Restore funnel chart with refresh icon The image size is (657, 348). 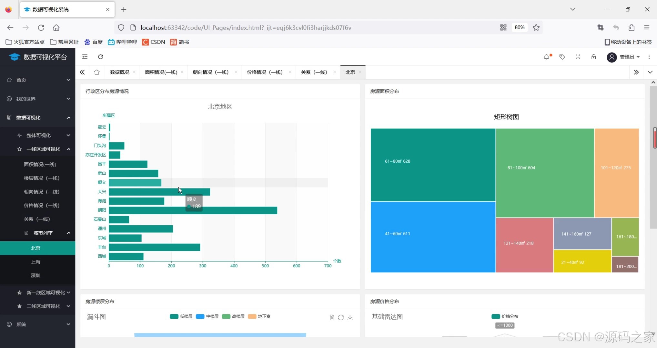tap(341, 318)
